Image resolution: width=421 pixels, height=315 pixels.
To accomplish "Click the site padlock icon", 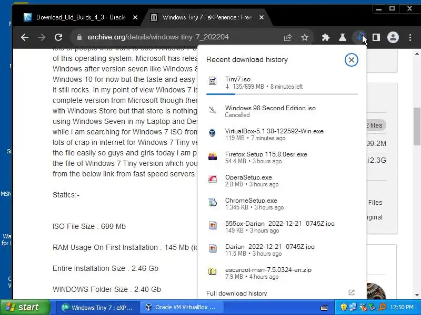I will coord(79,37).
